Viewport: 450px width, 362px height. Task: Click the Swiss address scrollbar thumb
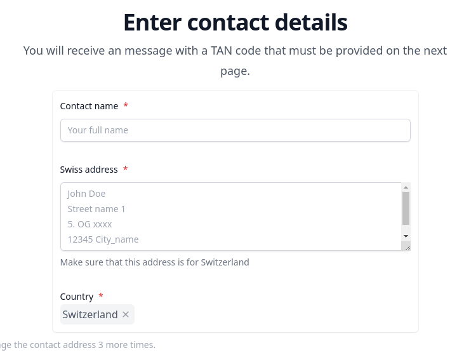click(x=406, y=208)
